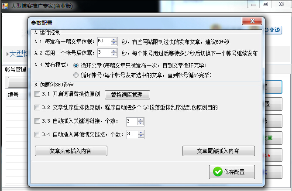This screenshot has width=292, height=191.
Task: Click the A.1 sleep seconds input field
Action: tap(104, 41)
